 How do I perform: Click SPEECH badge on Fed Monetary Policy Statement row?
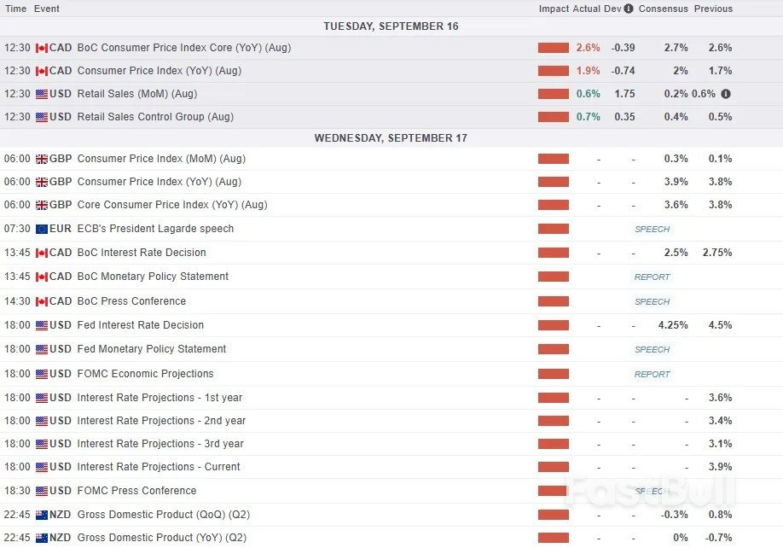click(652, 349)
